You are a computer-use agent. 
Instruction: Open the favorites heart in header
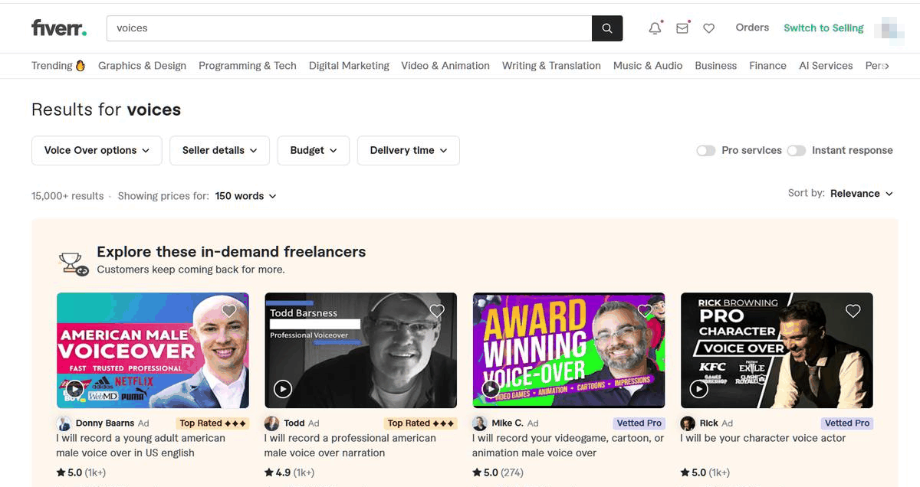coord(709,28)
